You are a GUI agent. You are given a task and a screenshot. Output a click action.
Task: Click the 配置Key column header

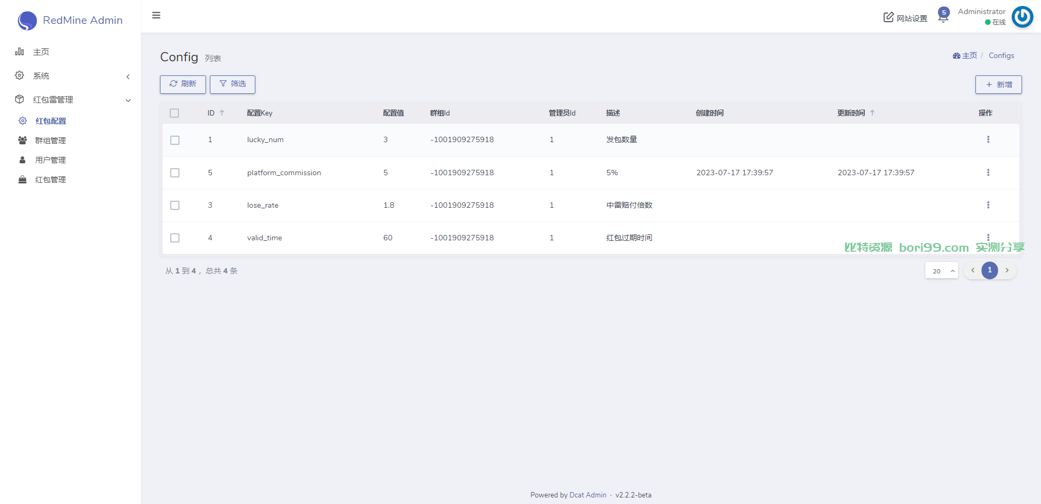260,113
